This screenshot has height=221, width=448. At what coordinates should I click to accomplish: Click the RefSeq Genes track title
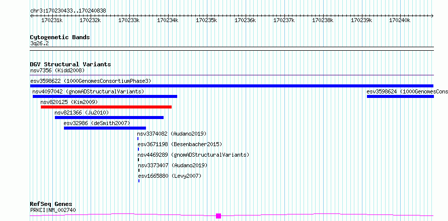(x=51, y=204)
